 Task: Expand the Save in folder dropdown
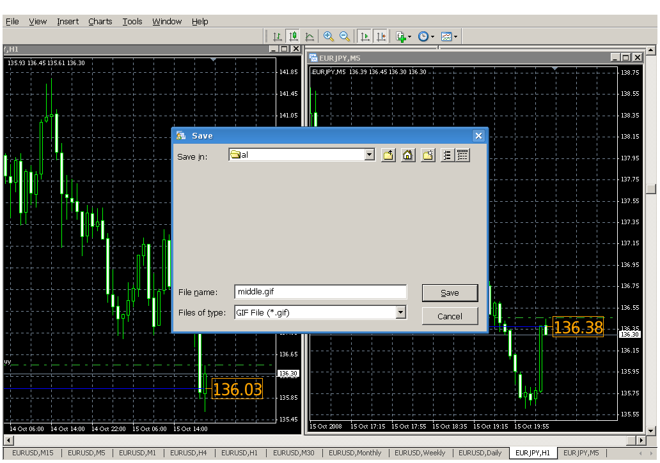point(369,155)
